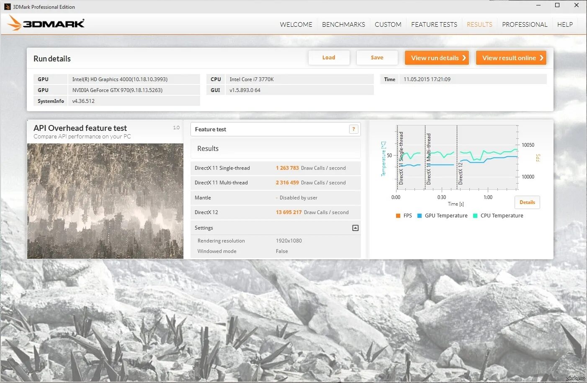Click View run details button

point(437,58)
